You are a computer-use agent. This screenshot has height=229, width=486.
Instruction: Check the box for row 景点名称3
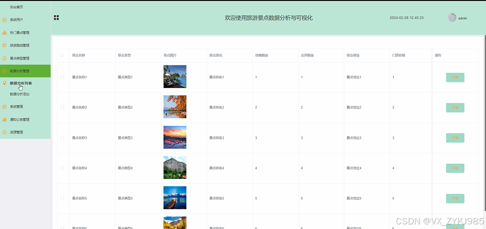click(x=62, y=137)
